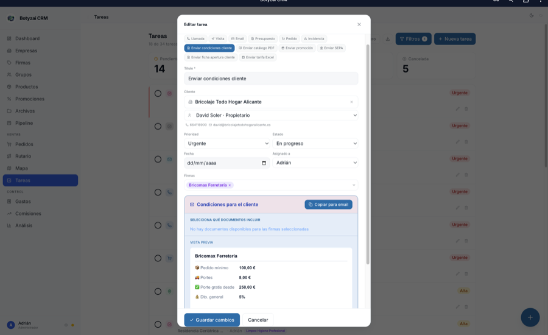
Task: Click the download icon beside Filtros
Action: pos(388,39)
